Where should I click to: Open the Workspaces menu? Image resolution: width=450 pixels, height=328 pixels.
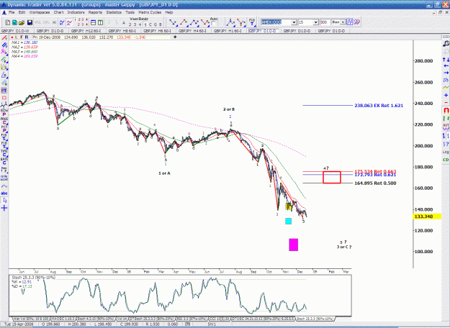40,12
